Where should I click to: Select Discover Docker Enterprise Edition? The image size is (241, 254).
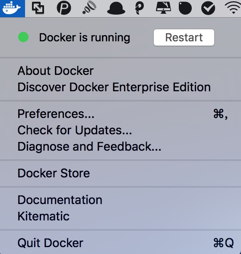(x=120, y=87)
